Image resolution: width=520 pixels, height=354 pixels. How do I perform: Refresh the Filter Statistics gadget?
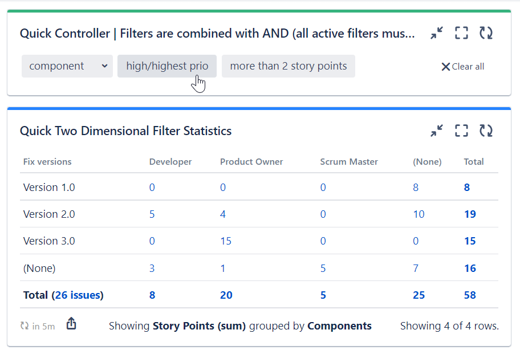(486, 131)
